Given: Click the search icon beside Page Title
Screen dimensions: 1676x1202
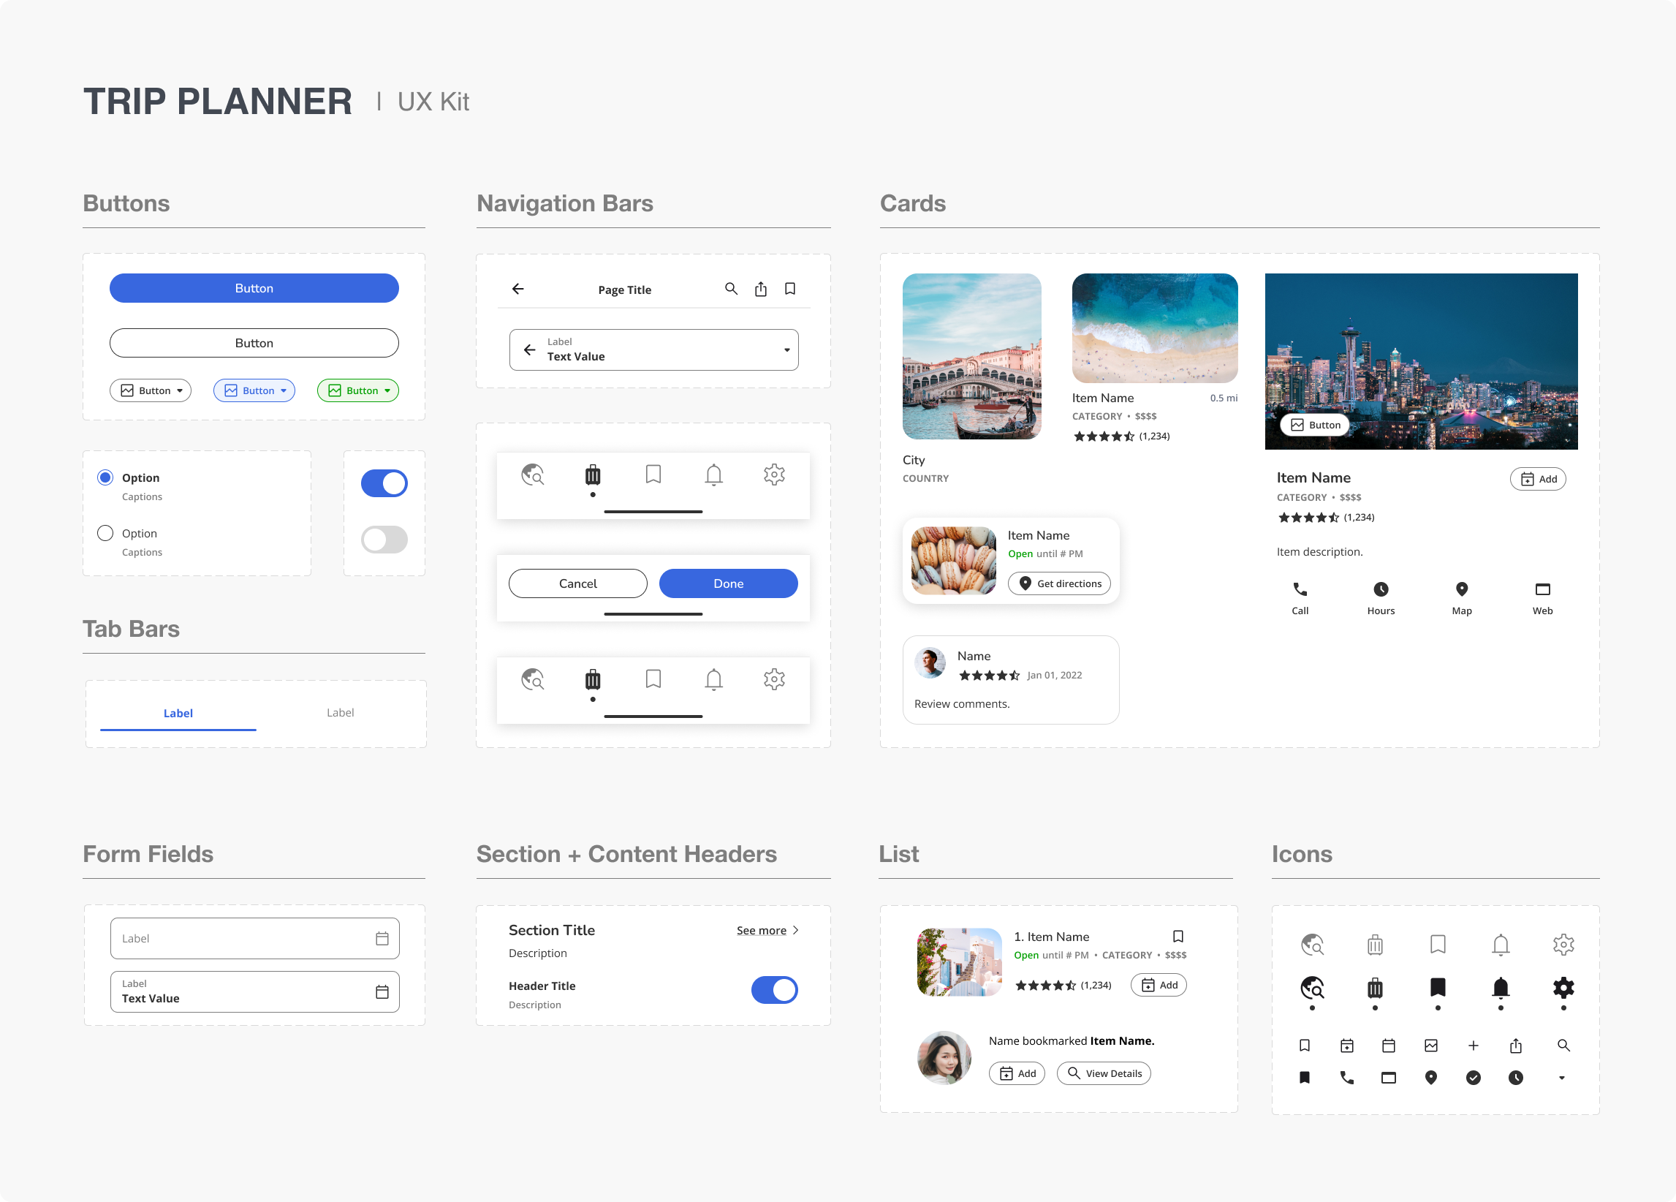Looking at the screenshot, I should pyautogui.click(x=731, y=289).
